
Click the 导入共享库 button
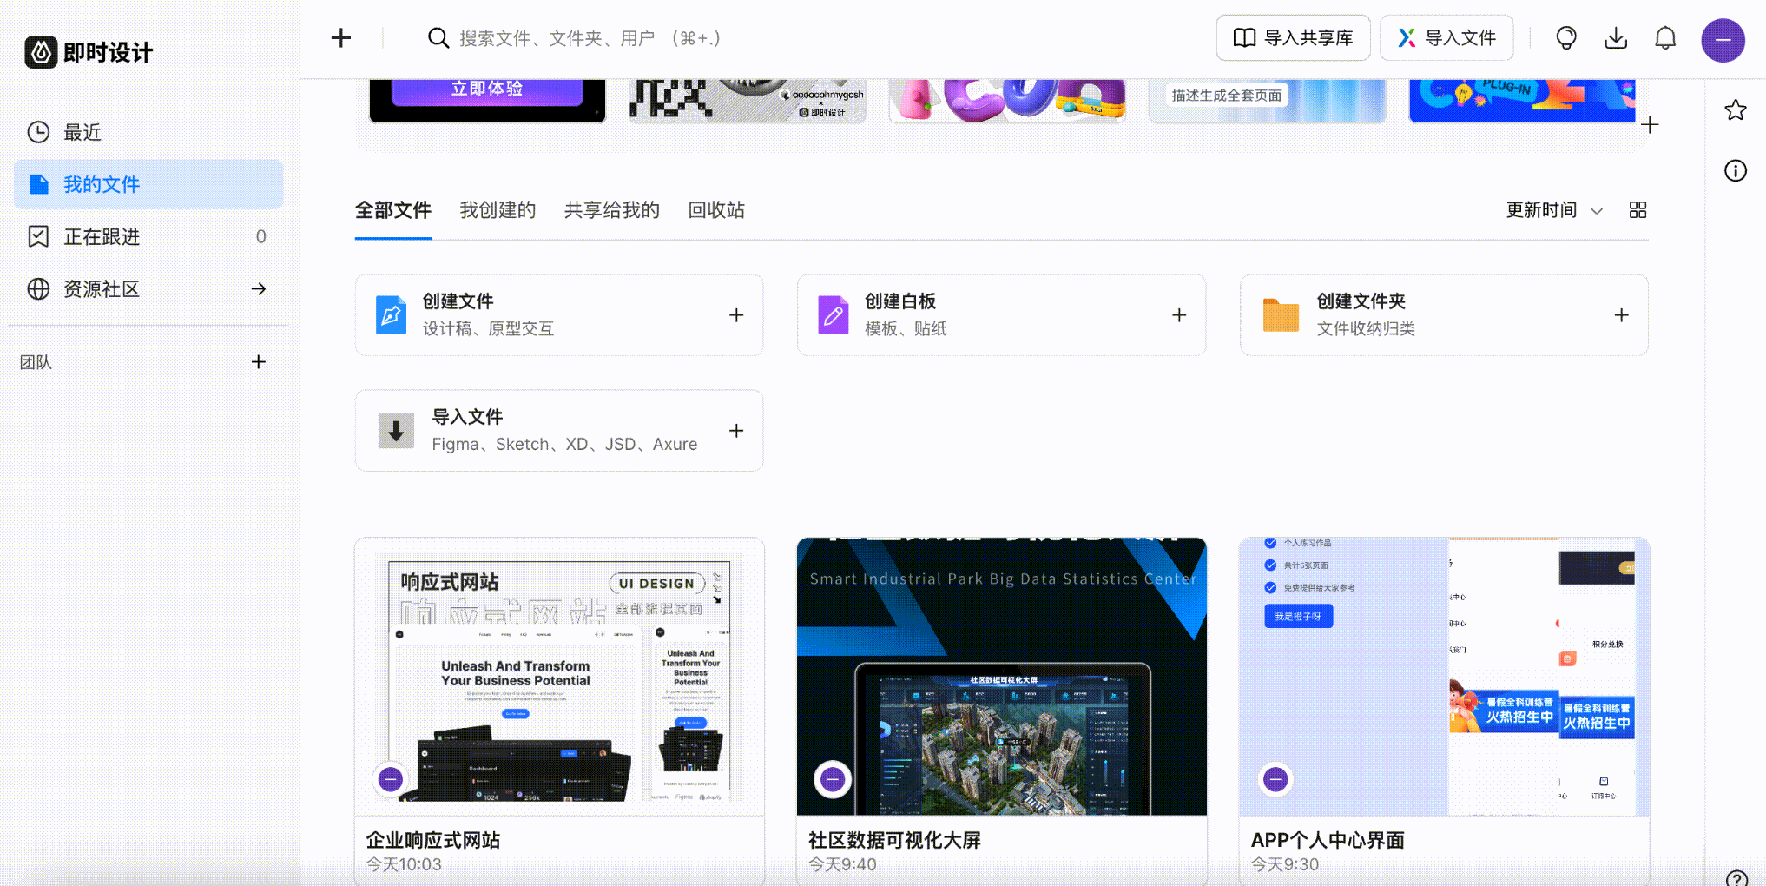tap(1292, 38)
